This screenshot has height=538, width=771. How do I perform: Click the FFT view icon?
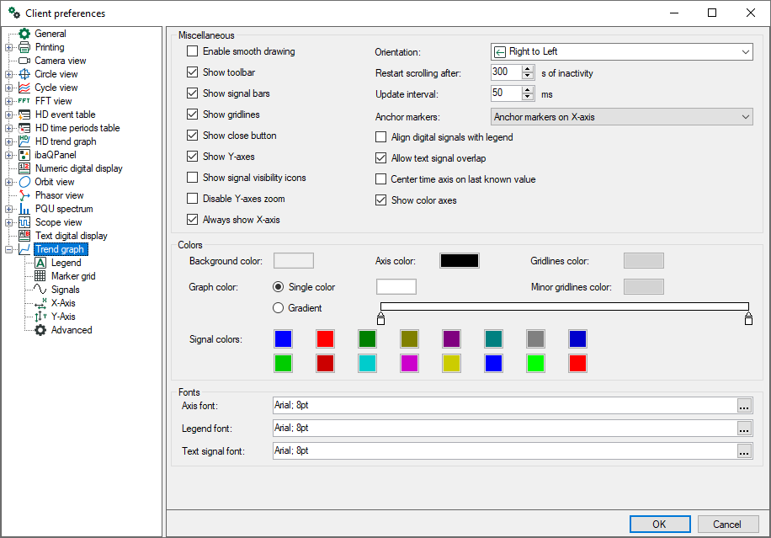[24, 101]
